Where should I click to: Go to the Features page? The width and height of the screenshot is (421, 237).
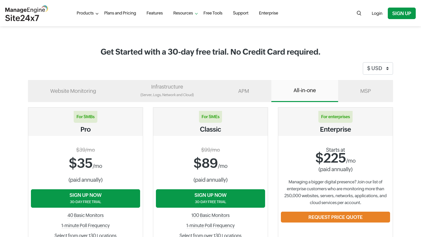point(155,13)
